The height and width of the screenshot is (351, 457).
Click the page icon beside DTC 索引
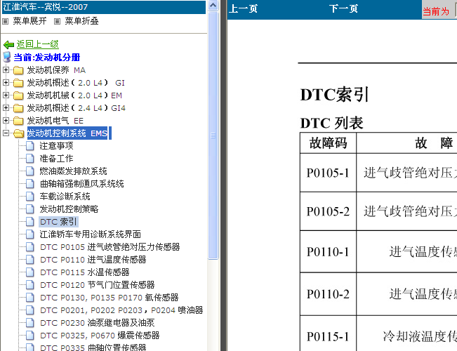(x=29, y=222)
